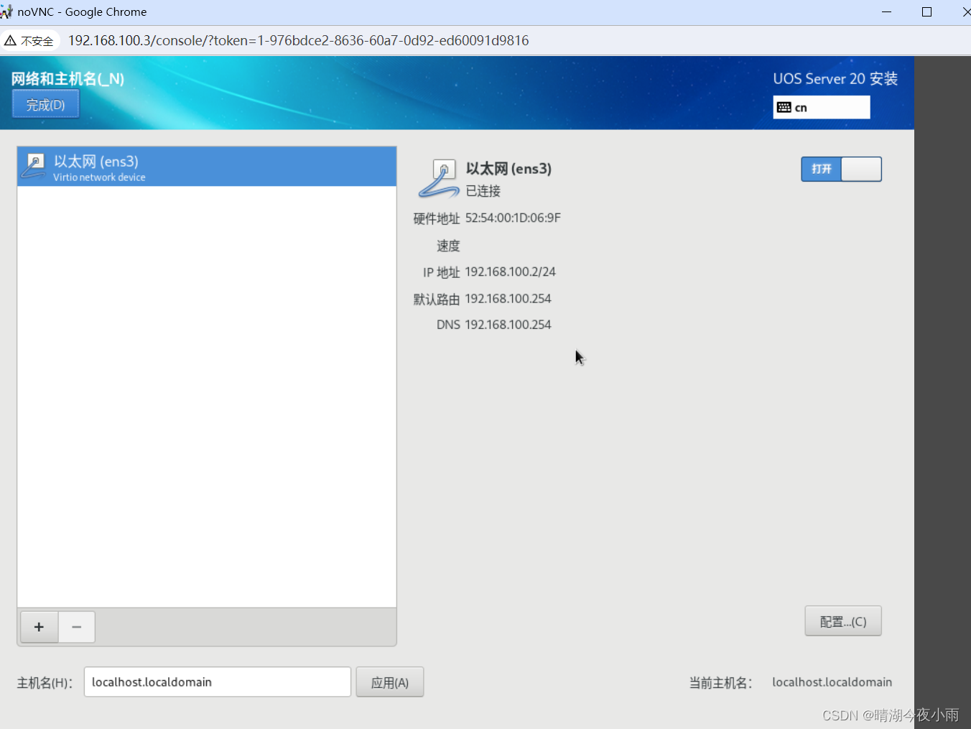Select the 以太网 (ens3) device row

point(207,167)
